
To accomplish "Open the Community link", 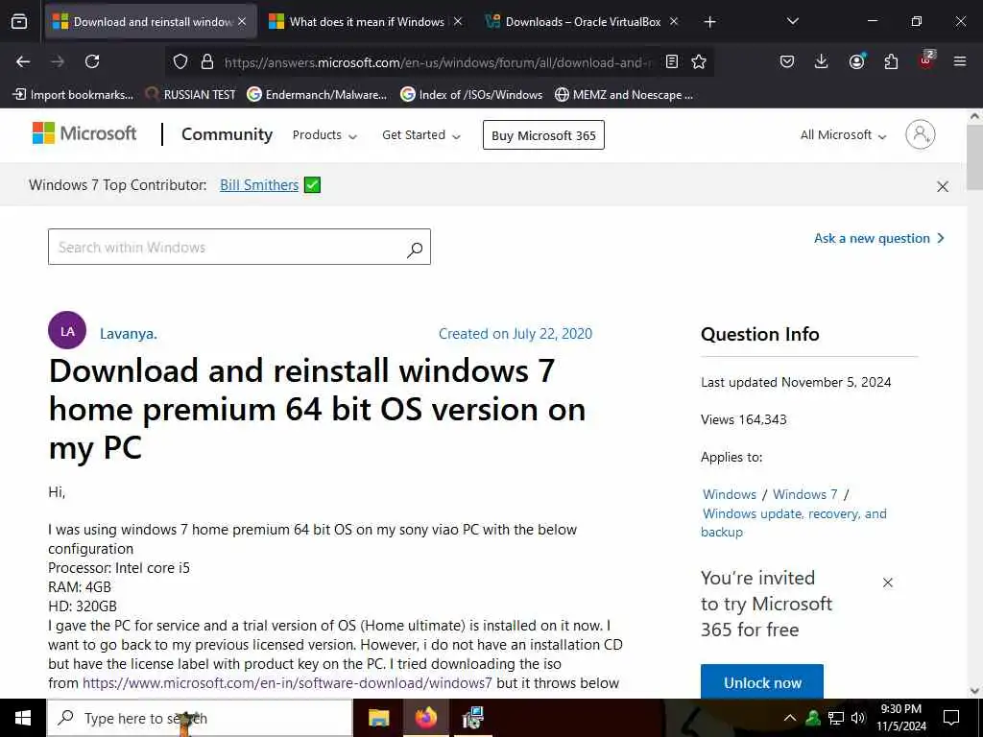I will tap(227, 134).
